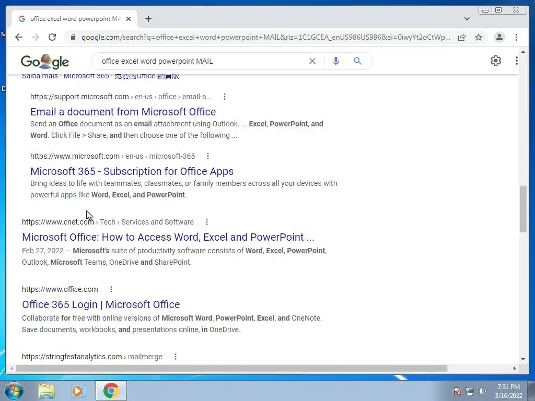This screenshot has width=535, height=401.
Task: Open options for the www.office.com result
Action: tap(111, 289)
